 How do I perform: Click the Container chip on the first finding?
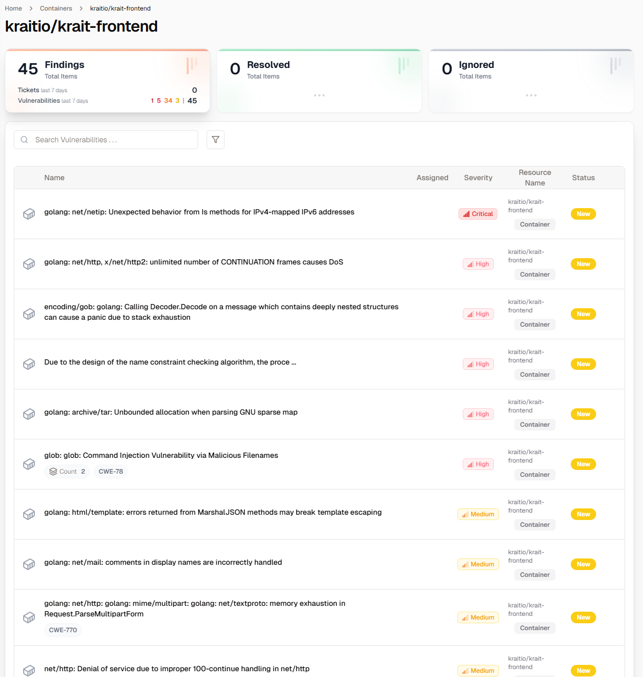tap(534, 224)
